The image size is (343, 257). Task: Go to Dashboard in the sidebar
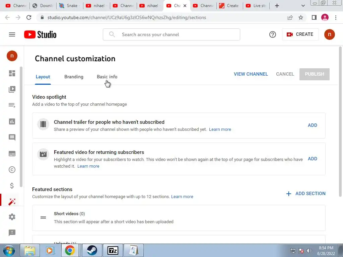12,73
